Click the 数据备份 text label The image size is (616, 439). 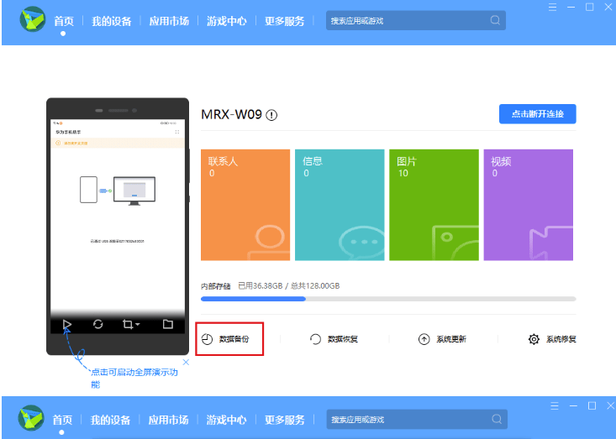point(234,339)
